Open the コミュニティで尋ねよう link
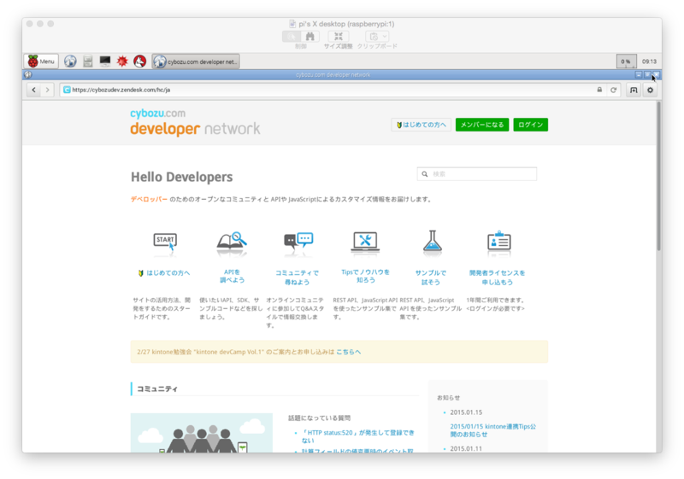Viewport: 684px width, 479px height. tap(297, 277)
